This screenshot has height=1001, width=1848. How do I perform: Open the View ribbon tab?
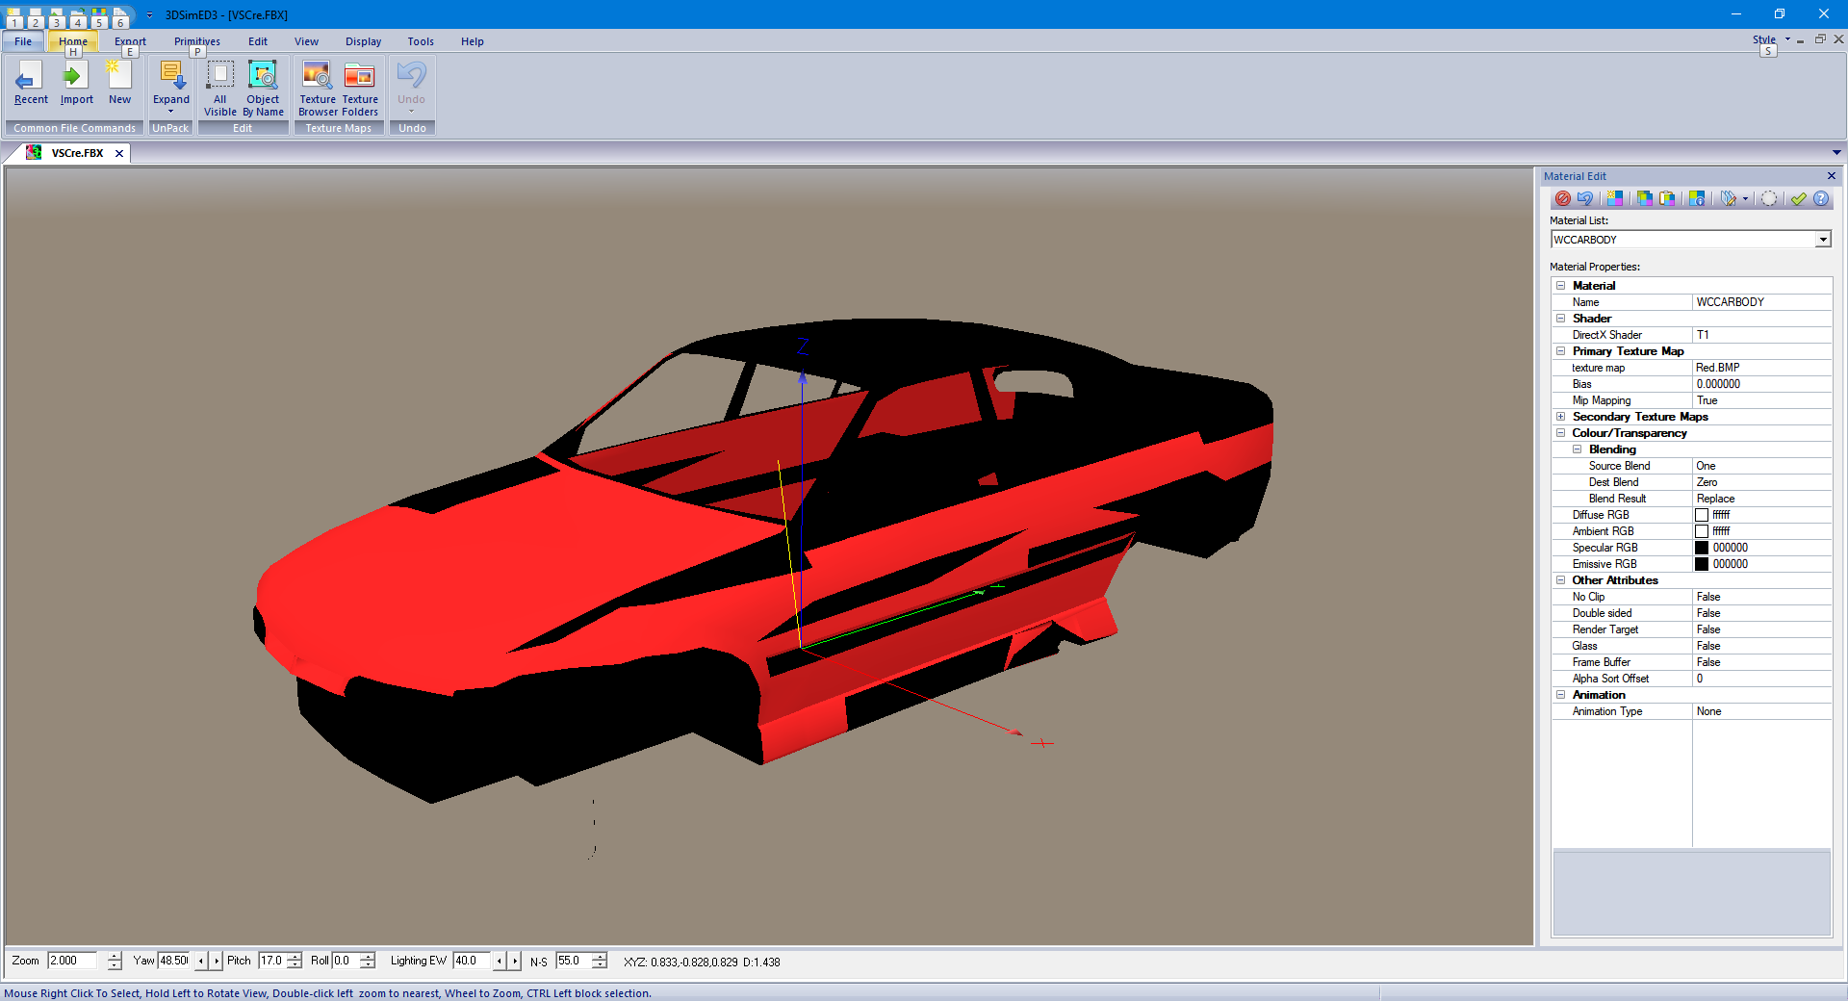[x=306, y=41]
